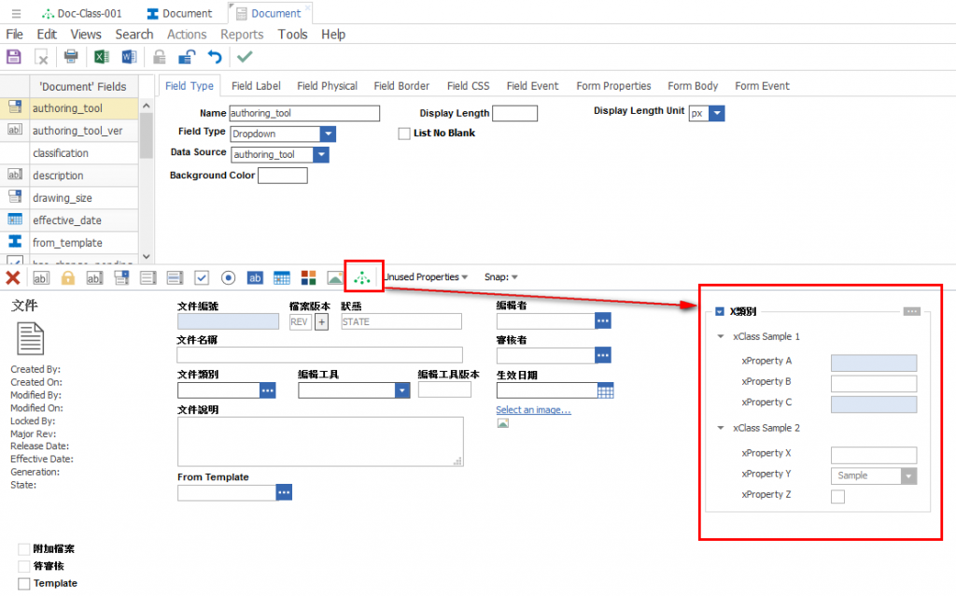Click down arrow on fields list scrollbar
This screenshot has width=956, height=596.
147,257
